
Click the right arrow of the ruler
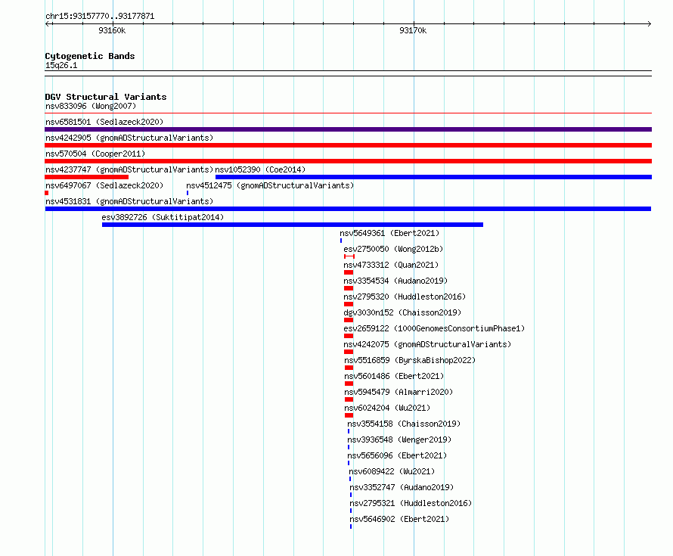649,24
